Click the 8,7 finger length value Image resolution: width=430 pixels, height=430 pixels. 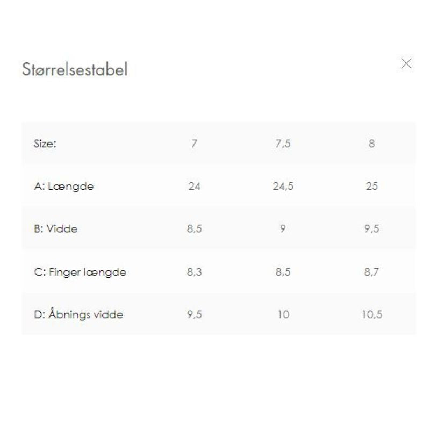pos(371,272)
